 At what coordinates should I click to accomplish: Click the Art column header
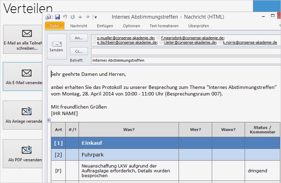[58, 130]
